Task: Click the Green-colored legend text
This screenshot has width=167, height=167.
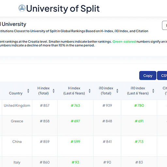Action: tap(124, 41)
